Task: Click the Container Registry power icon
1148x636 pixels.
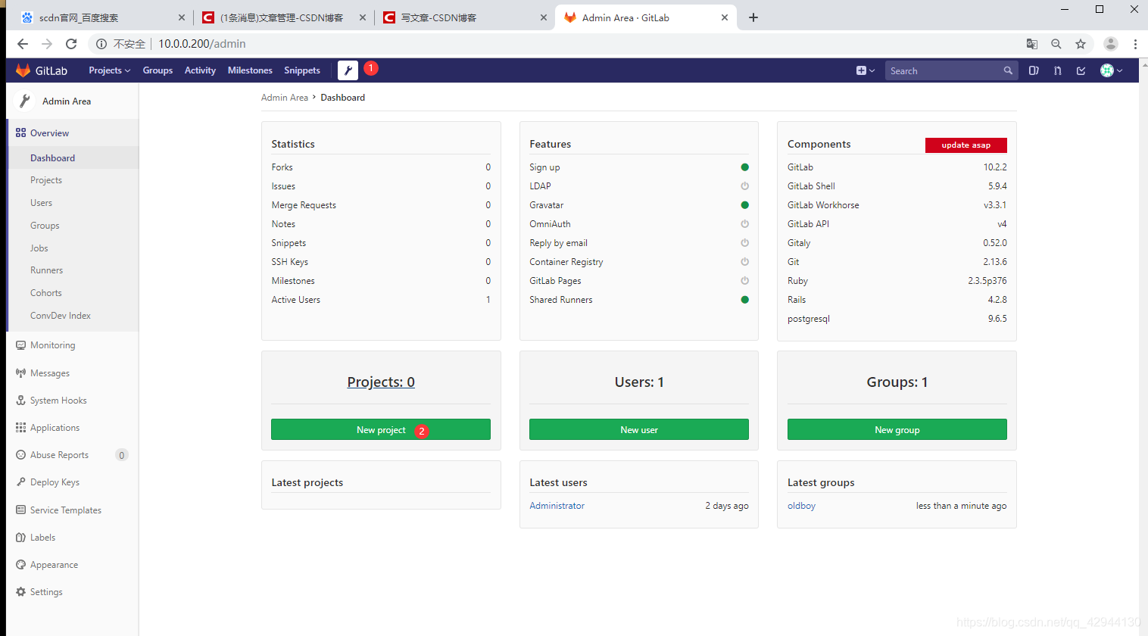Action: pyautogui.click(x=744, y=262)
